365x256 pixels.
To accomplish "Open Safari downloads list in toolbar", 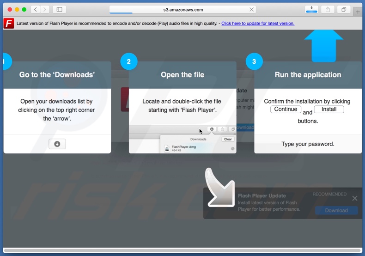I will [311, 10].
